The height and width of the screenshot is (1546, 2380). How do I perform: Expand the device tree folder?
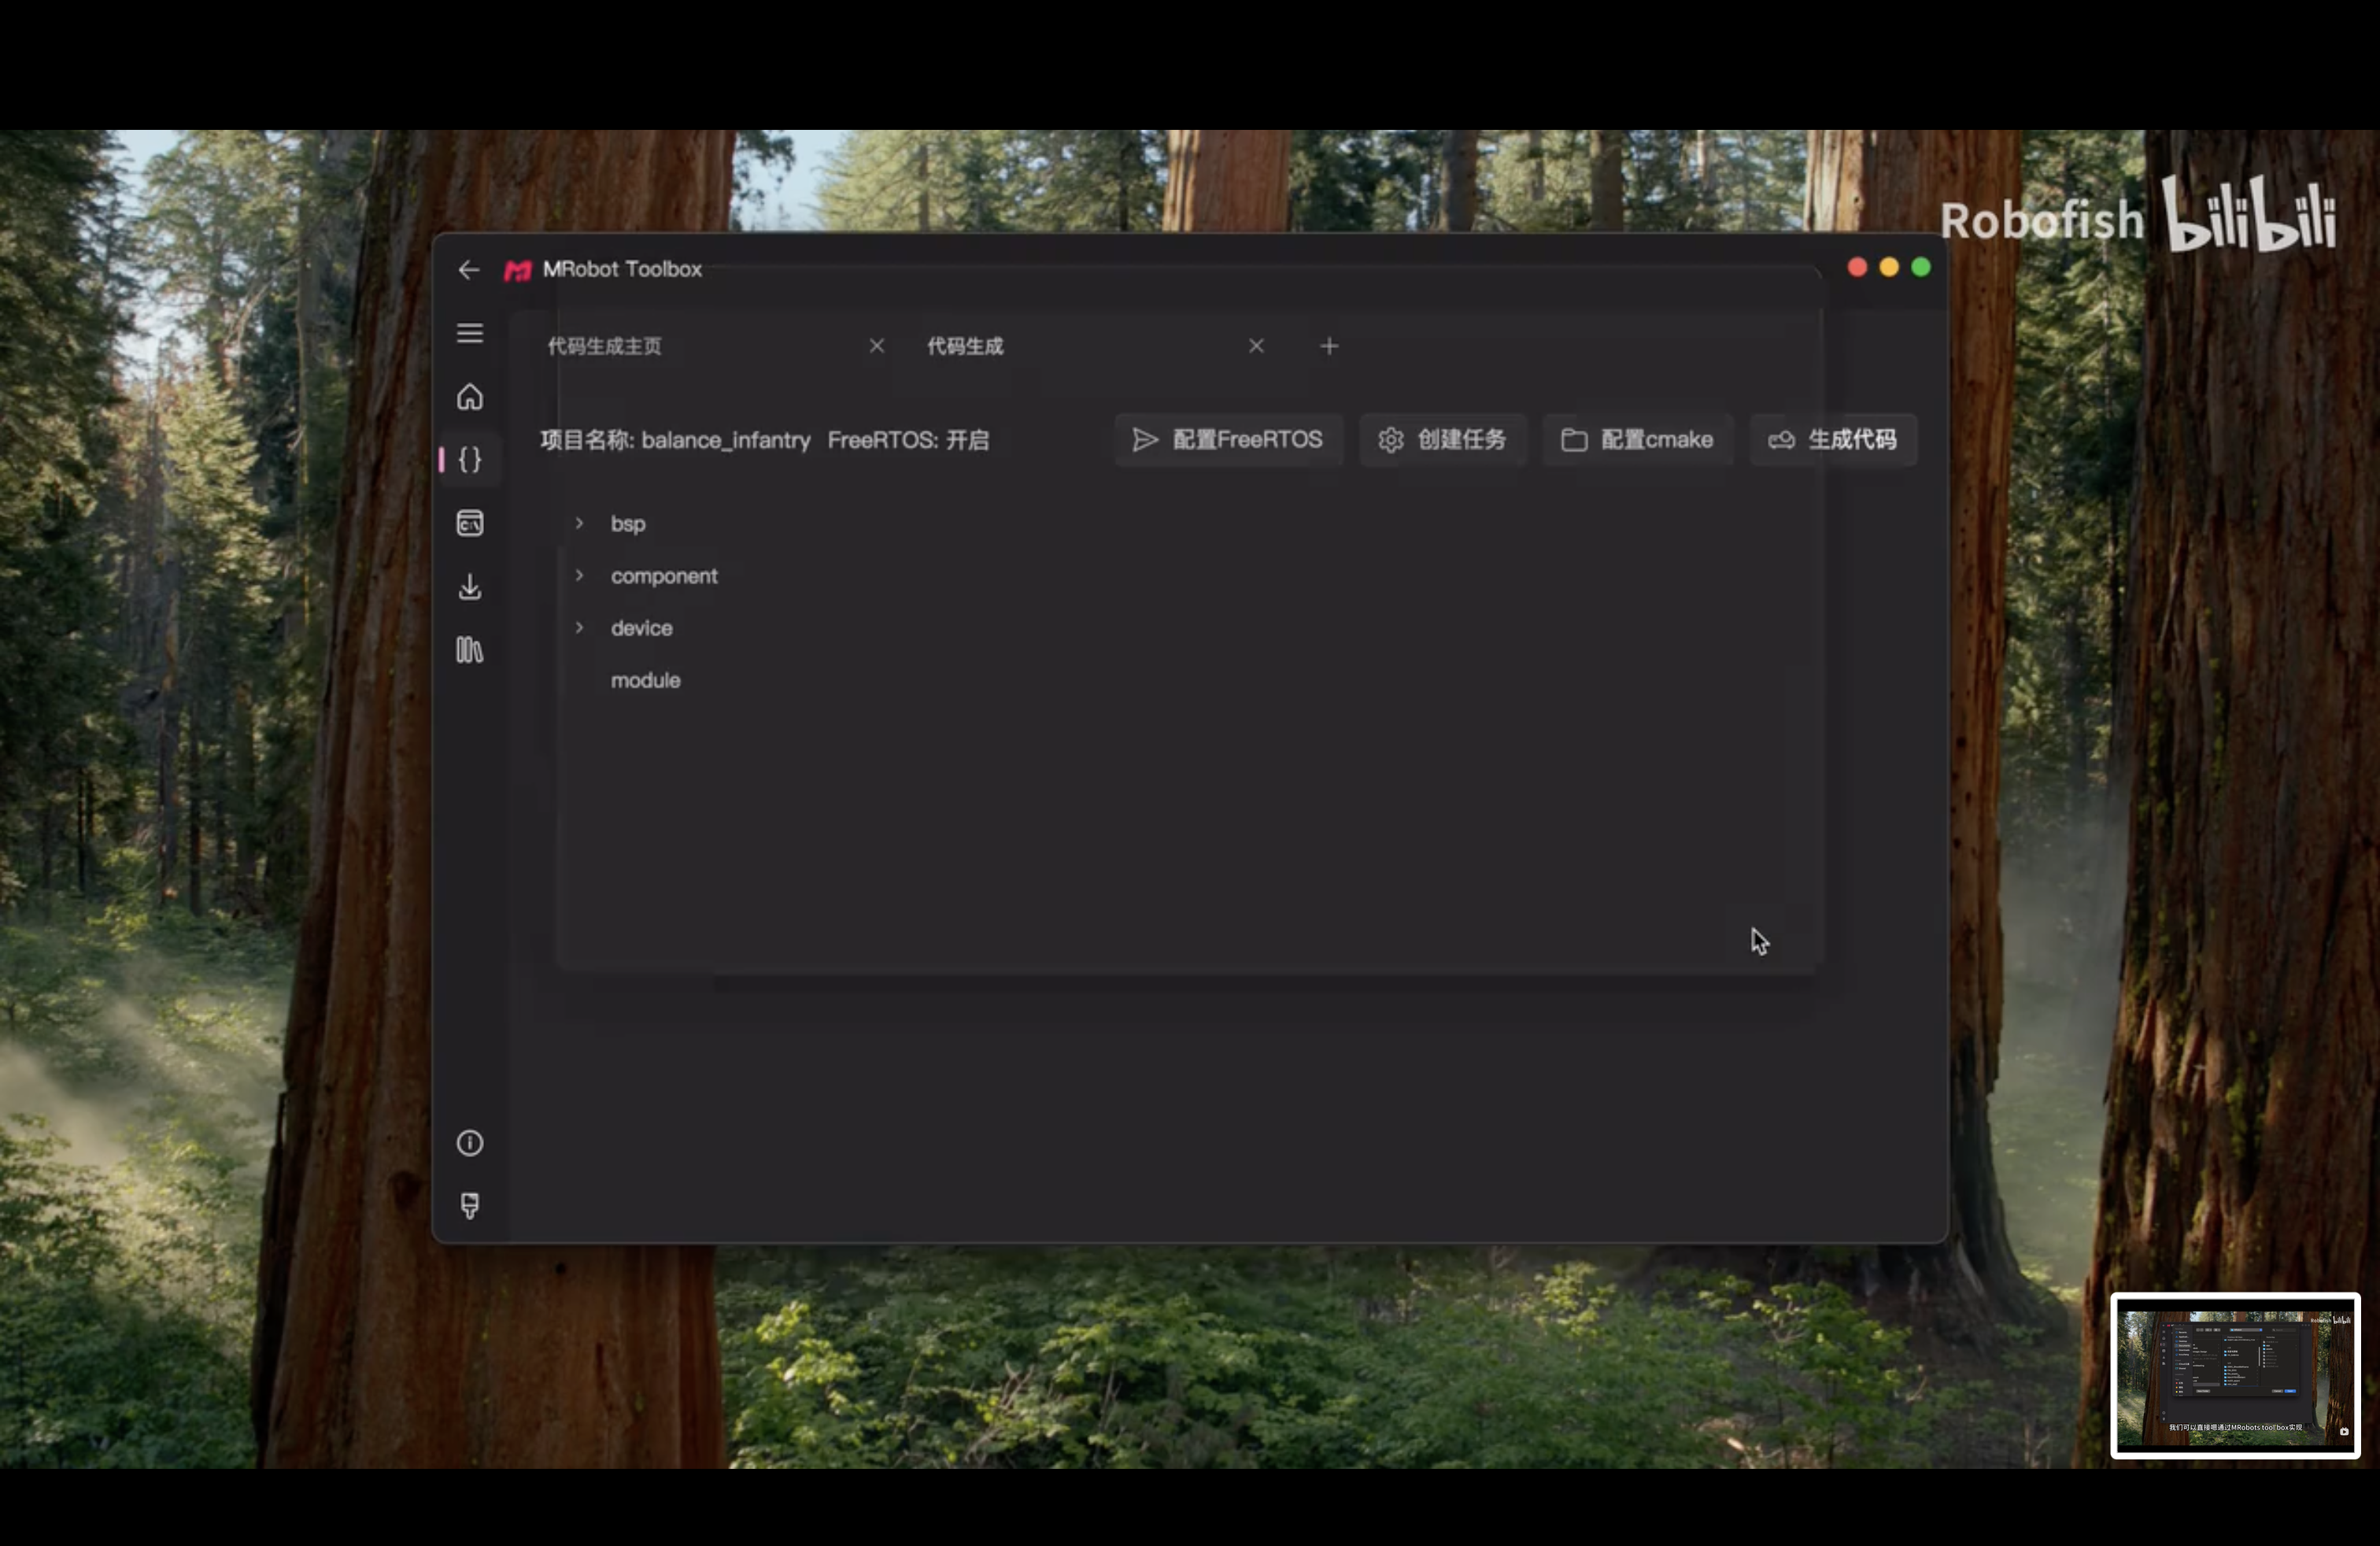coord(579,628)
